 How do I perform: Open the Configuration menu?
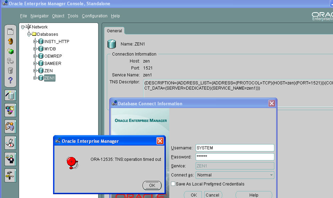[95, 16]
